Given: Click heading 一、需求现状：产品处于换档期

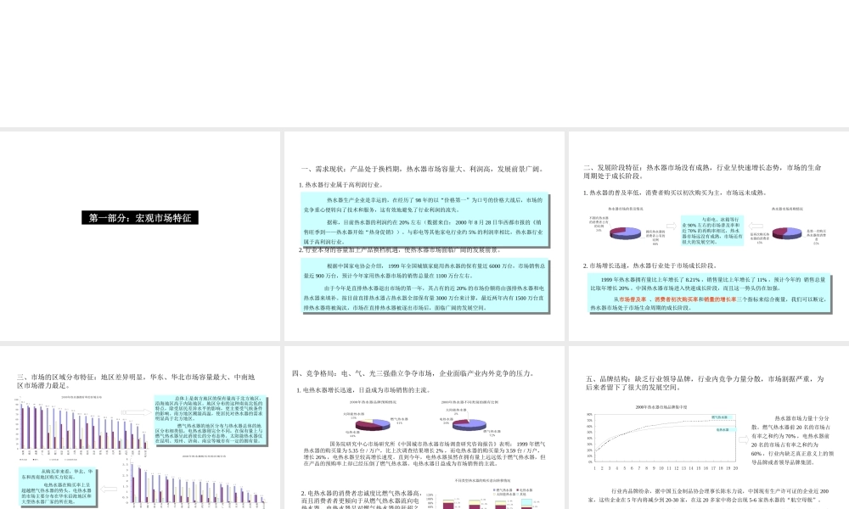Looking at the screenshot, I should [422, 170].
